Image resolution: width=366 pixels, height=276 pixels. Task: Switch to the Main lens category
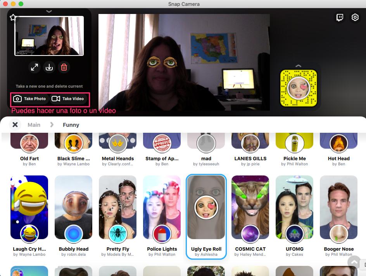click(34, 125)
